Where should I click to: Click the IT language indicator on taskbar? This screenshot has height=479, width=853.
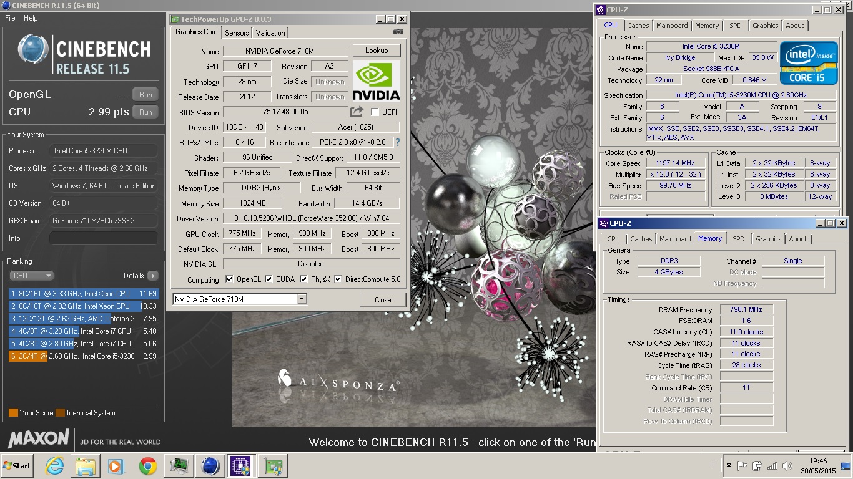point(713,465)
